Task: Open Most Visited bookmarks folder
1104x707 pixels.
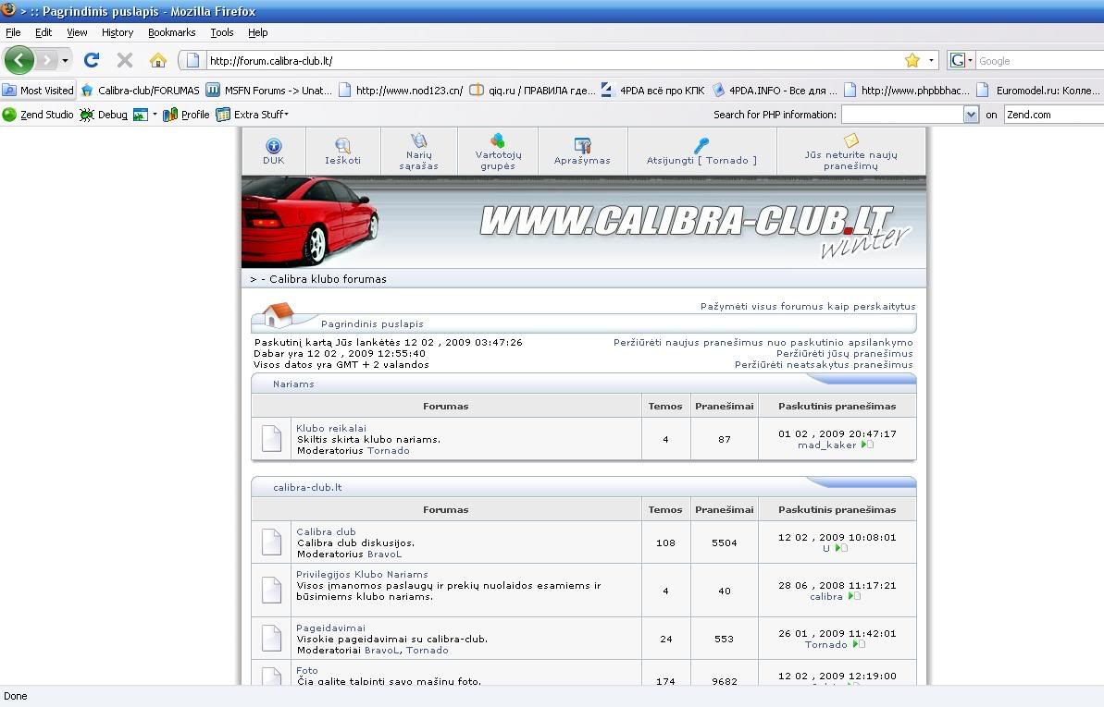Action: coord(38,91)
